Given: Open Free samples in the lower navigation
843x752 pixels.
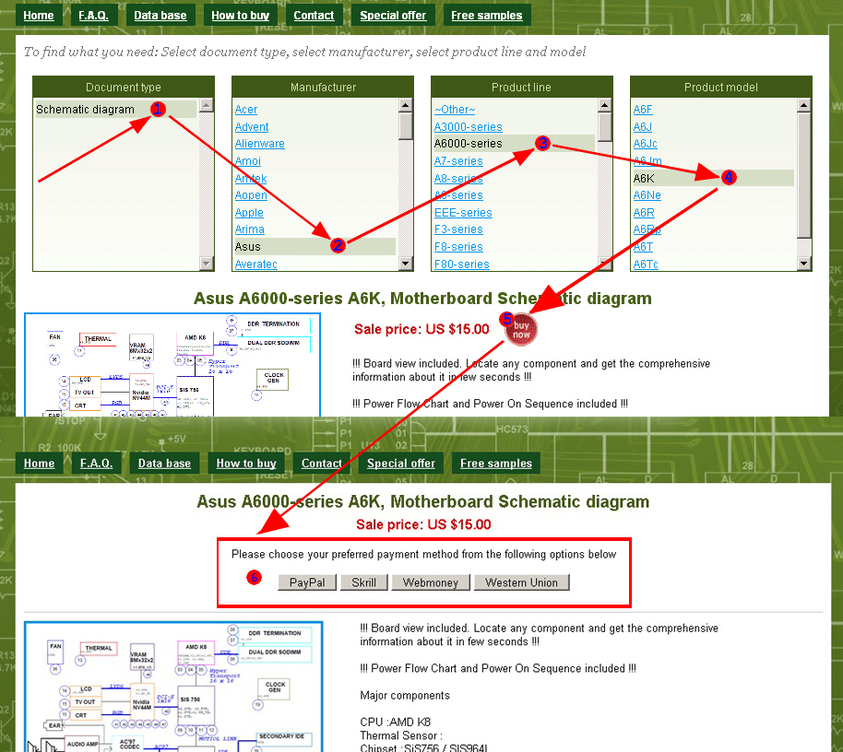Looking at the screenshot, I should pos(496,463).
